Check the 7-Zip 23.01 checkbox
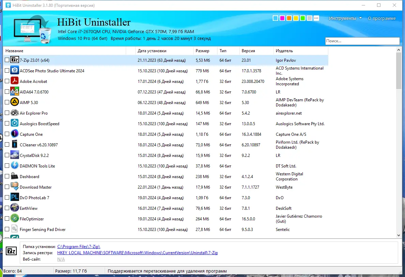The height and width of the screenshot is (277, 405). click(x=7, y=60)
